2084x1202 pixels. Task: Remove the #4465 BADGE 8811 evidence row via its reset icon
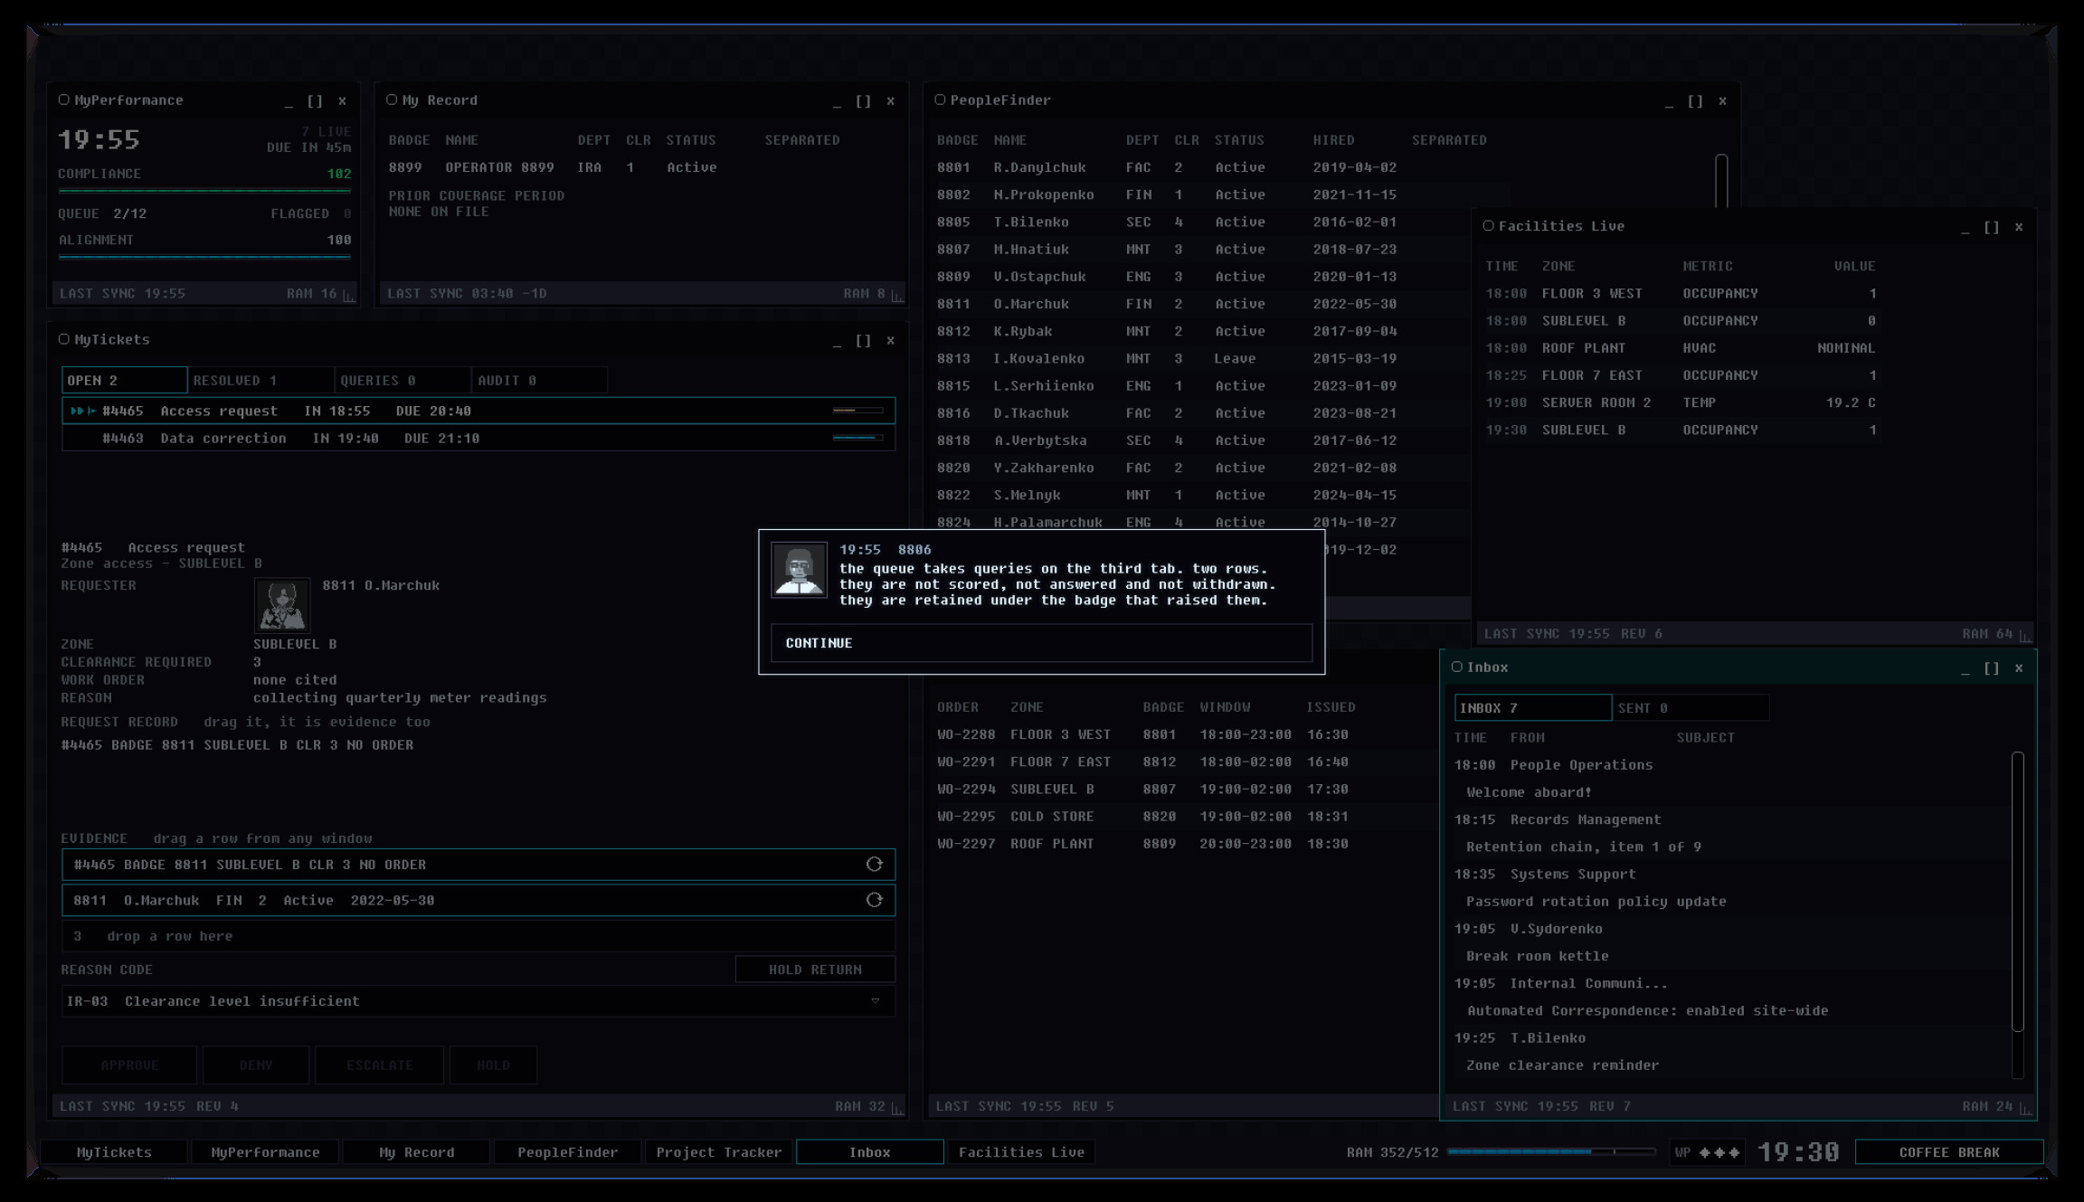[x=874, y=864]
